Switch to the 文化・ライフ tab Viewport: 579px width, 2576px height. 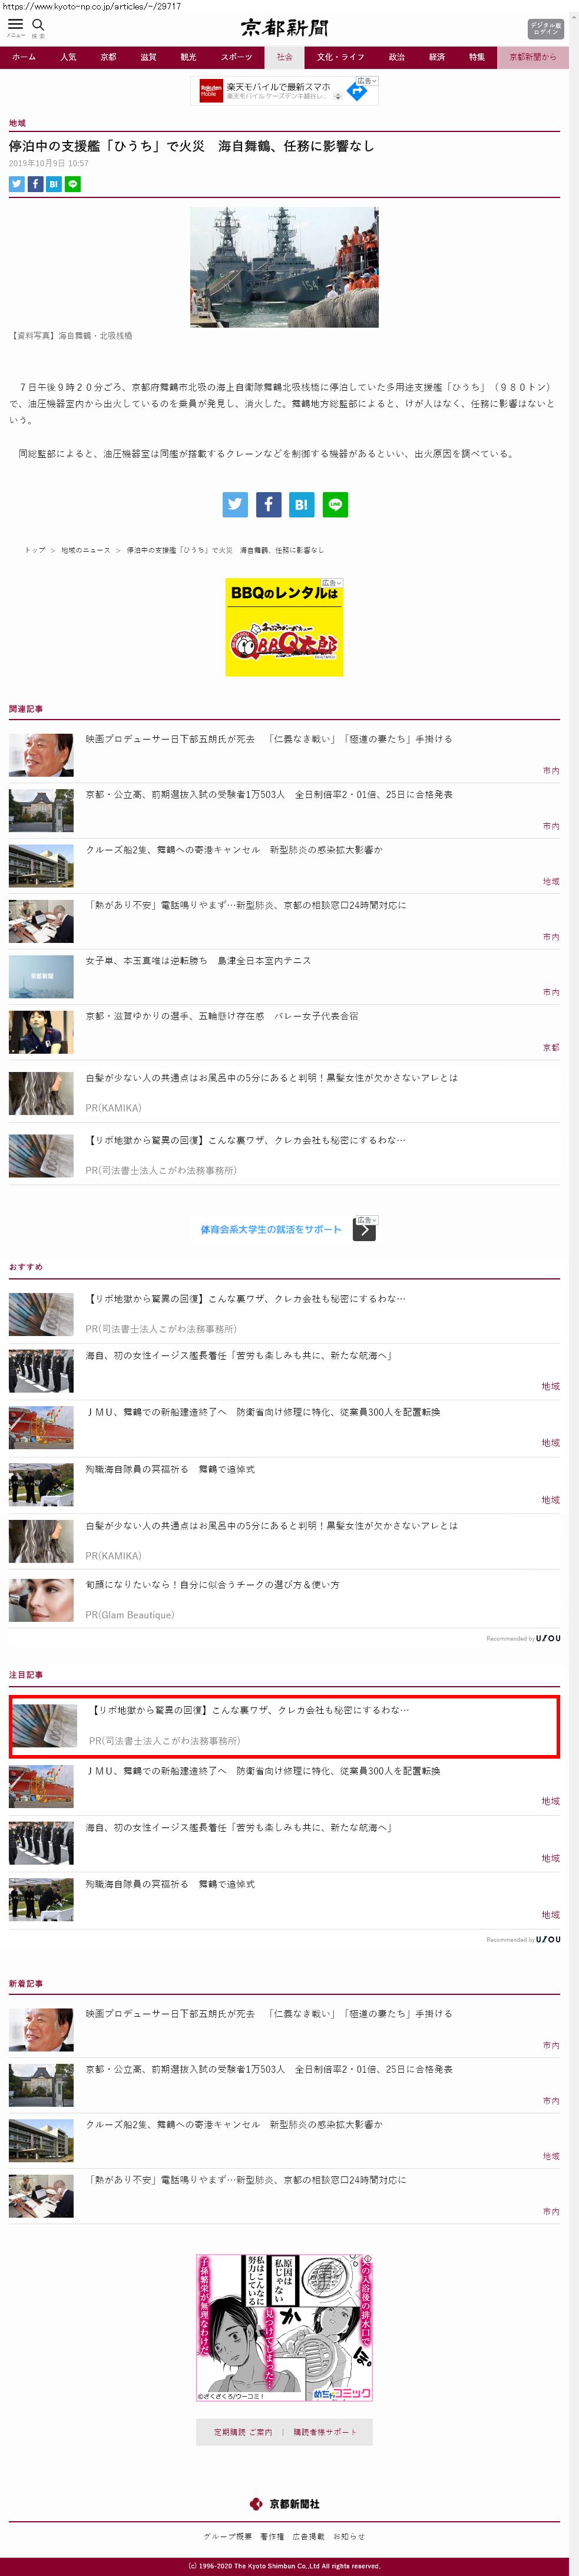tap(340, 57)
